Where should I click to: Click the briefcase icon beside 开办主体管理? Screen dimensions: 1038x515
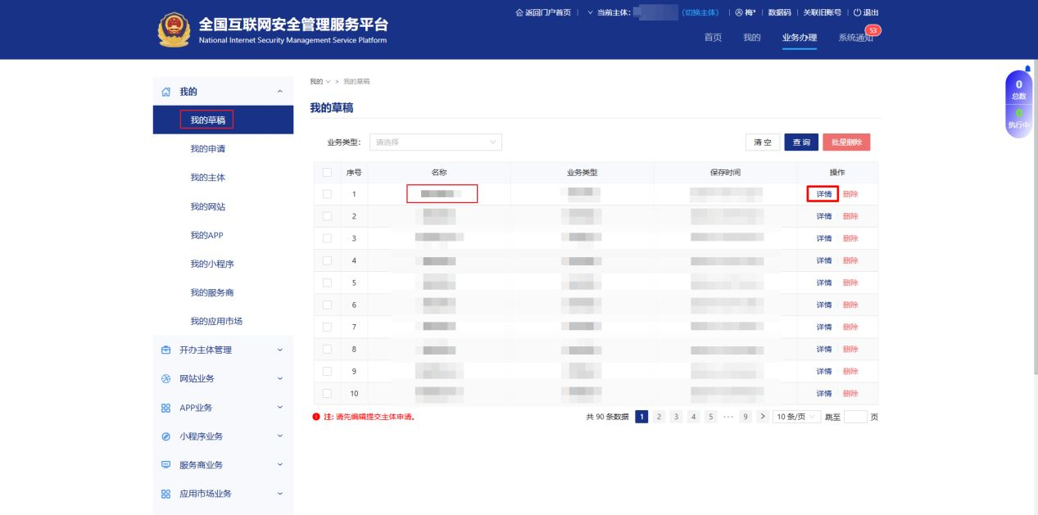pos(165,350)
